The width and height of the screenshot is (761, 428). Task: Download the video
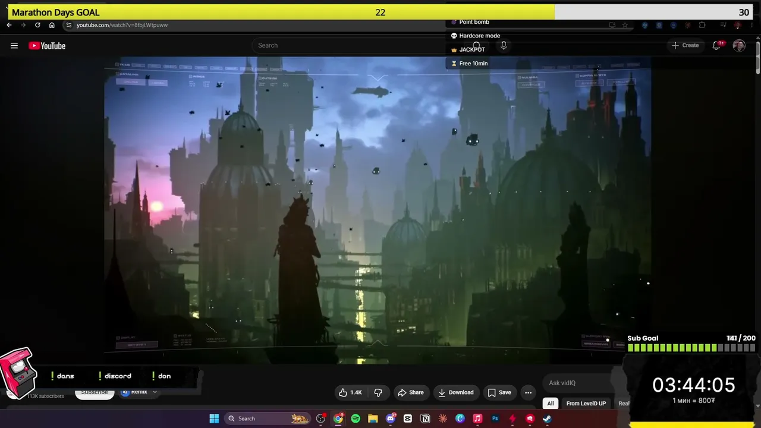(456, 392)
